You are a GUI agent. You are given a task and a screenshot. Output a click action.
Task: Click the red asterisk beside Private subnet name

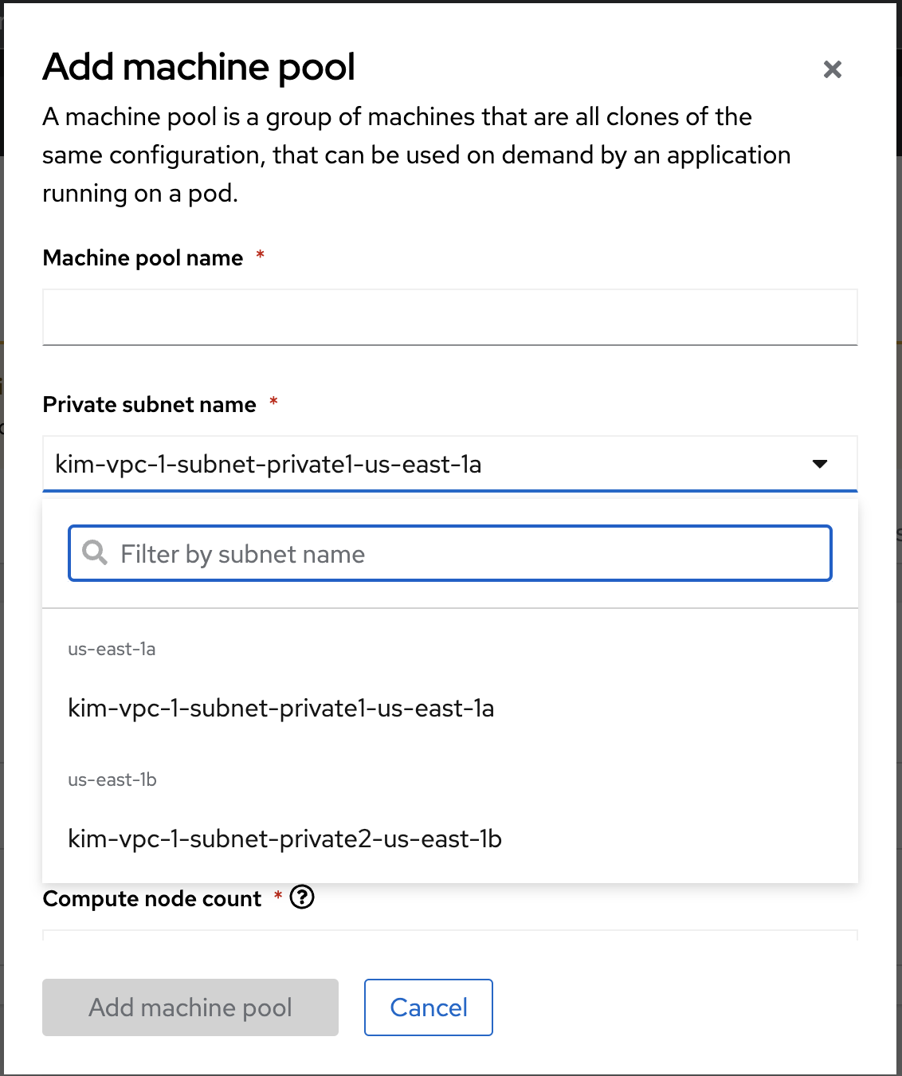[273, 401]
